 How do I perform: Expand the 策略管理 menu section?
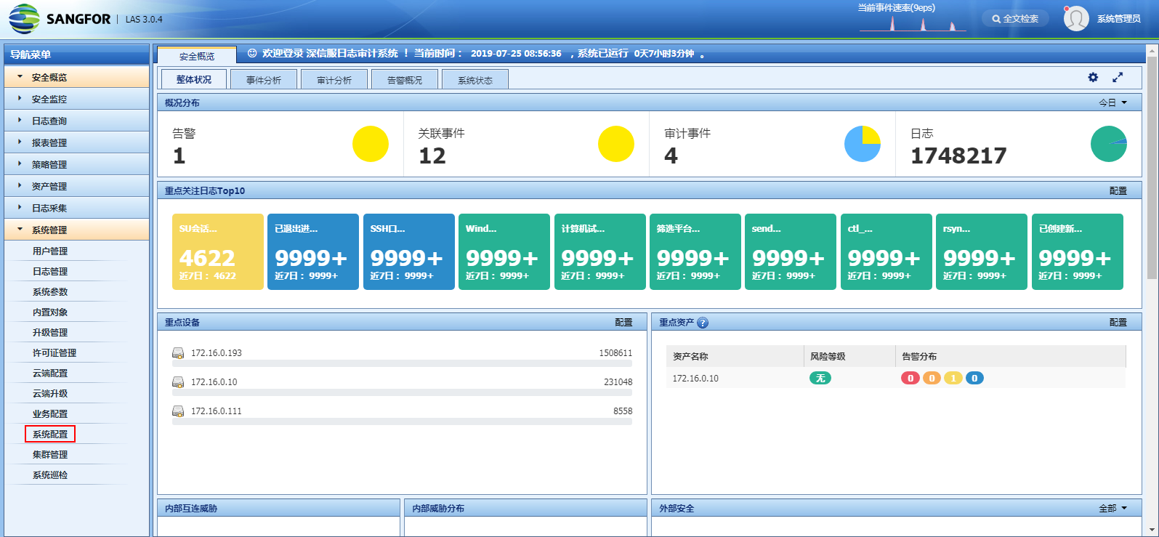click(76, 164)
